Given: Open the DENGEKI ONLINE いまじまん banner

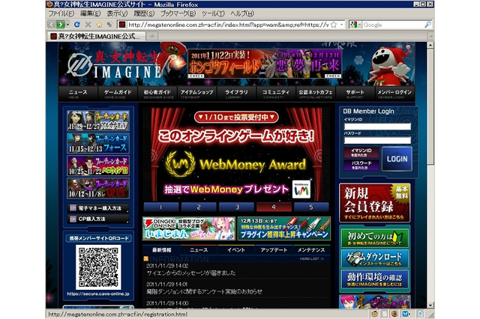Looking at the screenshot, I should [x=189, y=228].
